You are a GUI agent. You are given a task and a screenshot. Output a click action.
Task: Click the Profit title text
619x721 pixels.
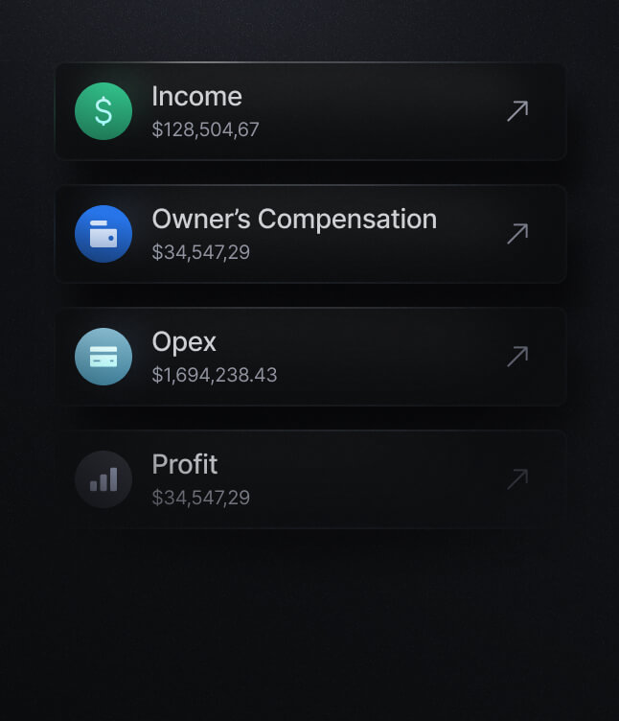(x=185, y=465)
